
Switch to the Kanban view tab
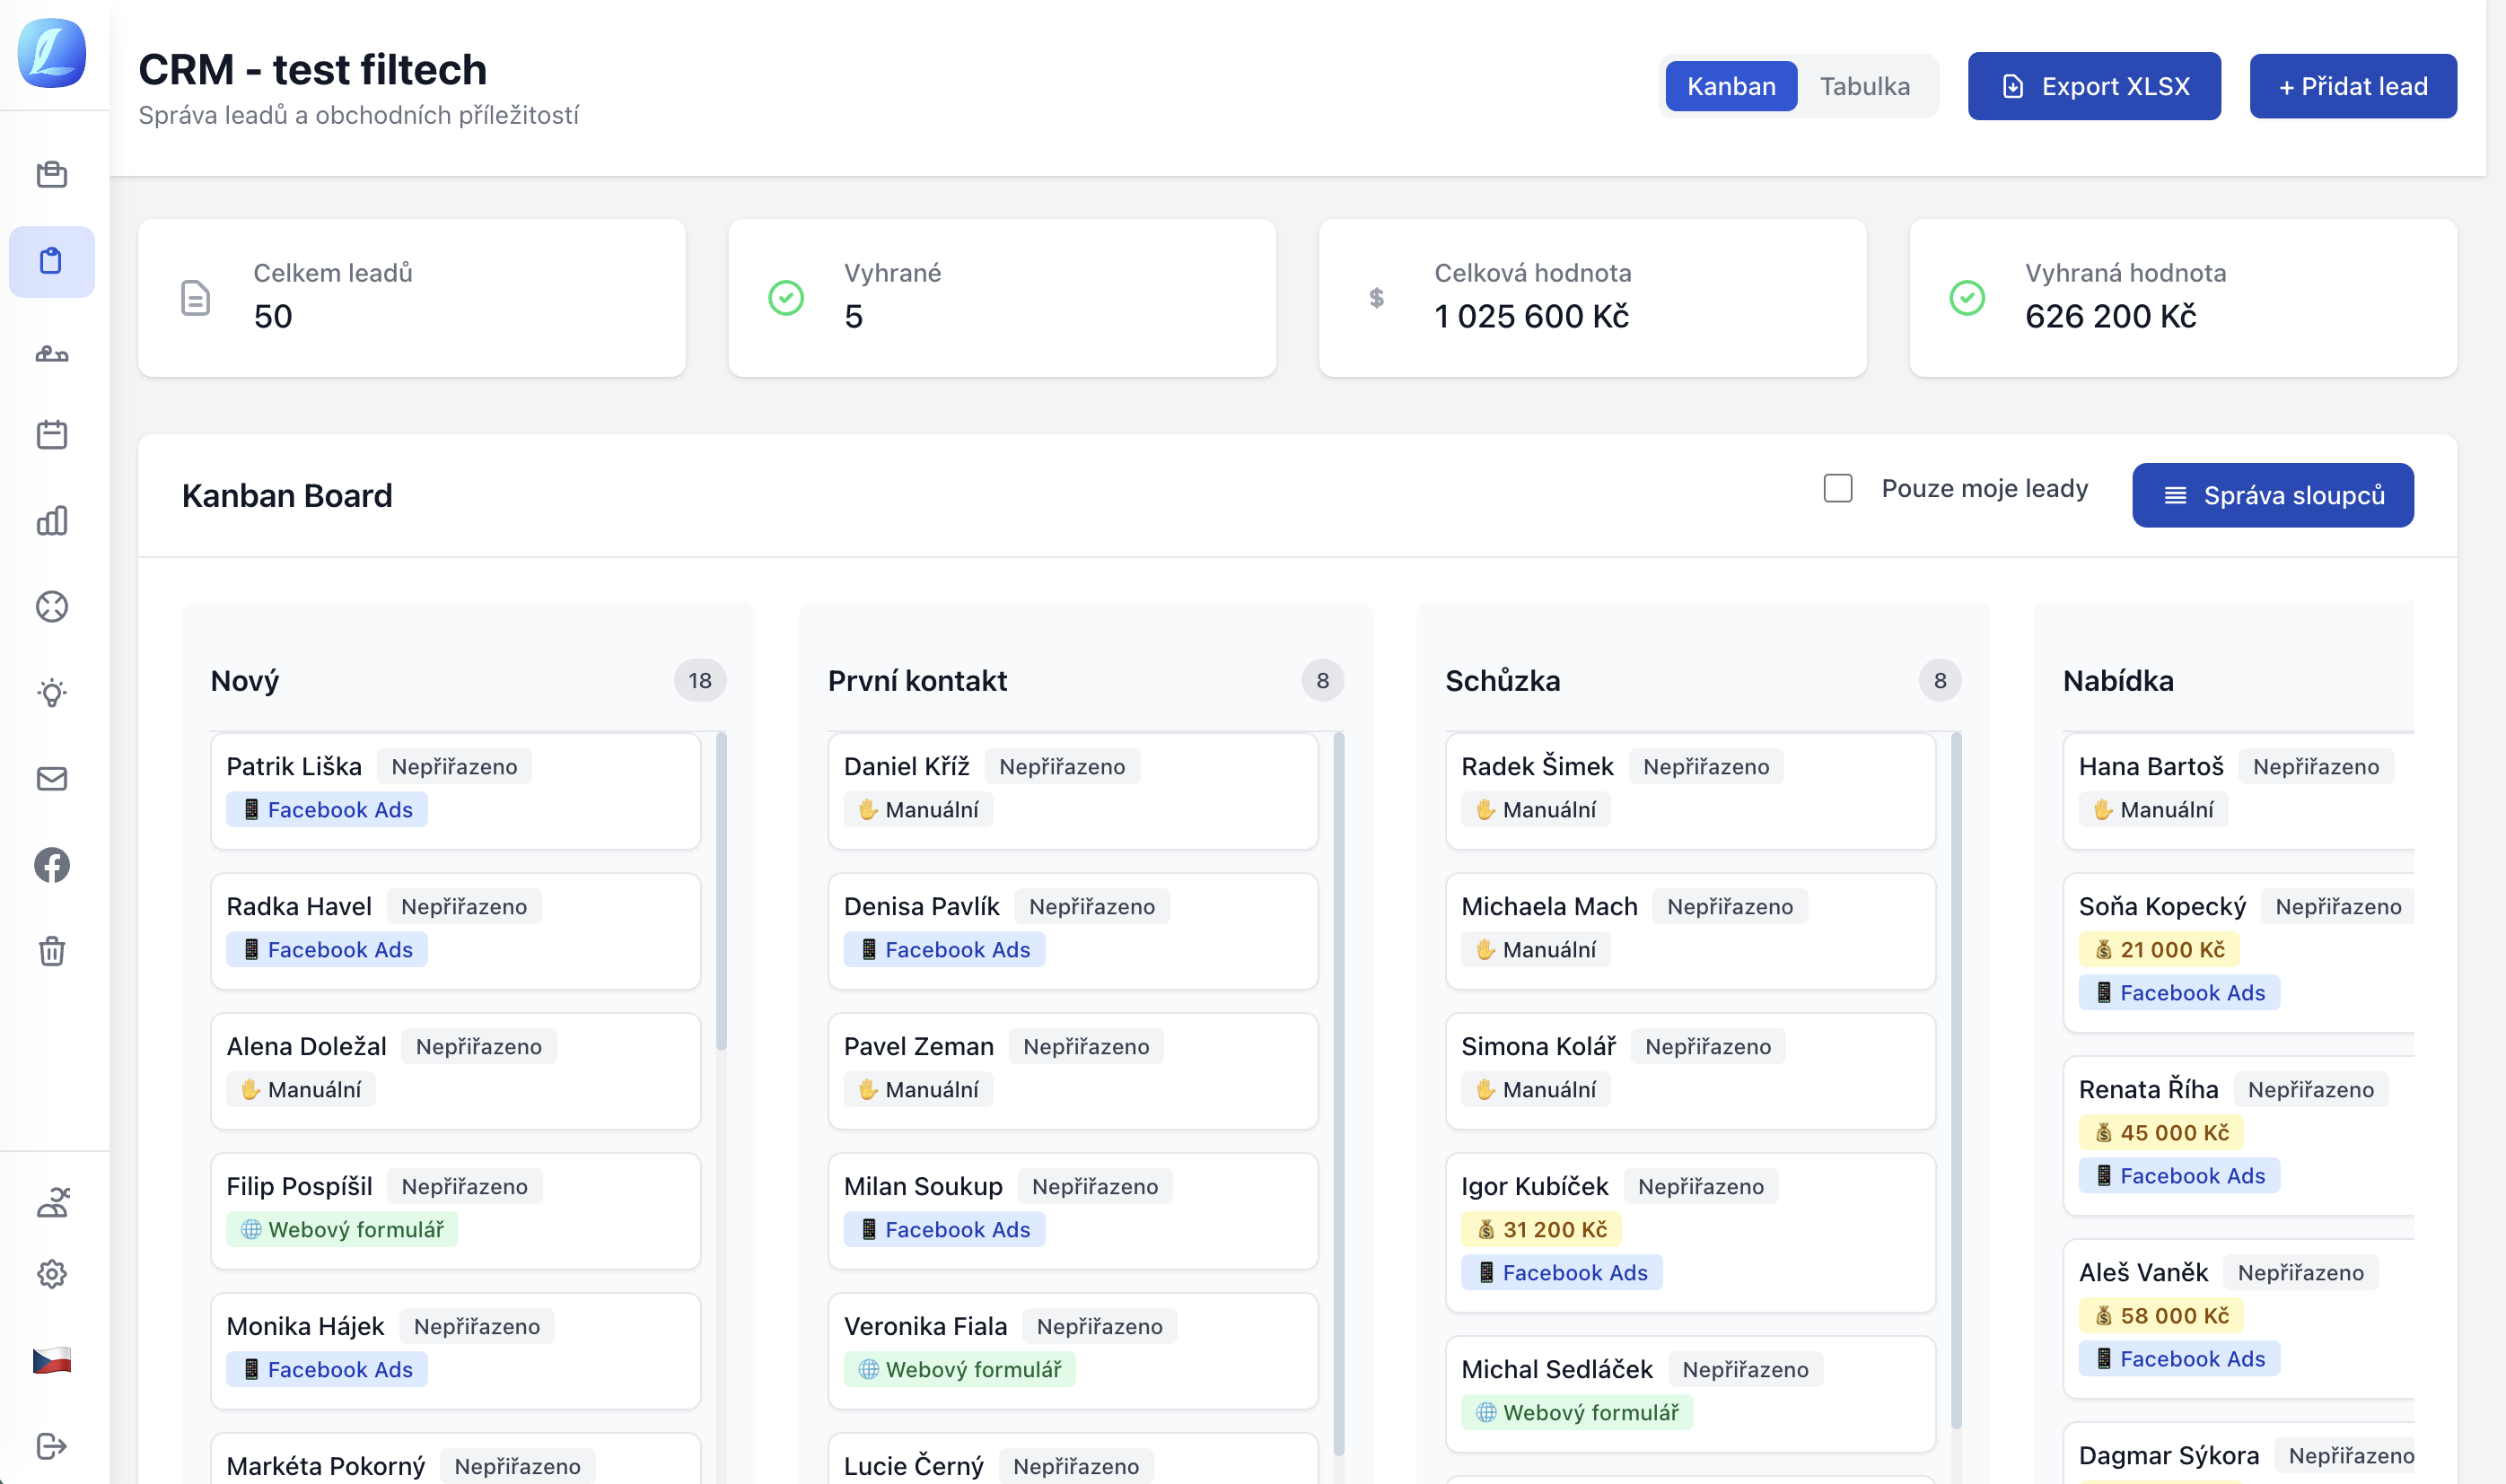tap(1731, 86)
